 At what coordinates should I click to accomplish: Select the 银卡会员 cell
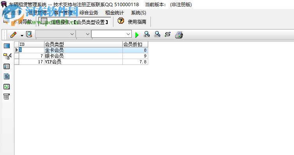pos(83,56)
